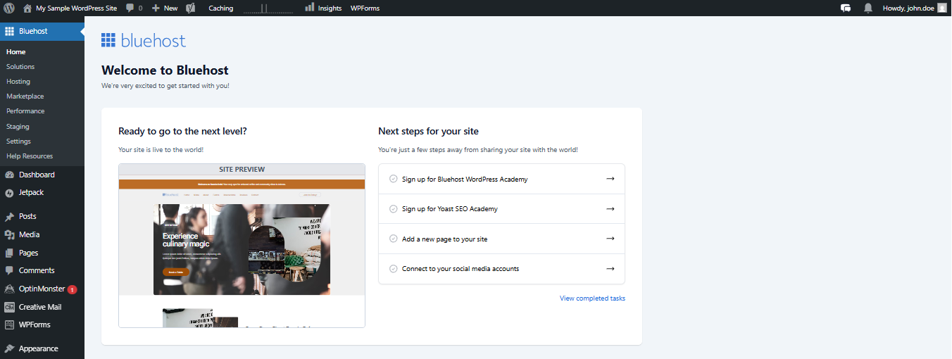Image resolution: width=952 pixels, height=359 pixels.
Task: Open Pages label in sidebar
Action: point(28,253)
